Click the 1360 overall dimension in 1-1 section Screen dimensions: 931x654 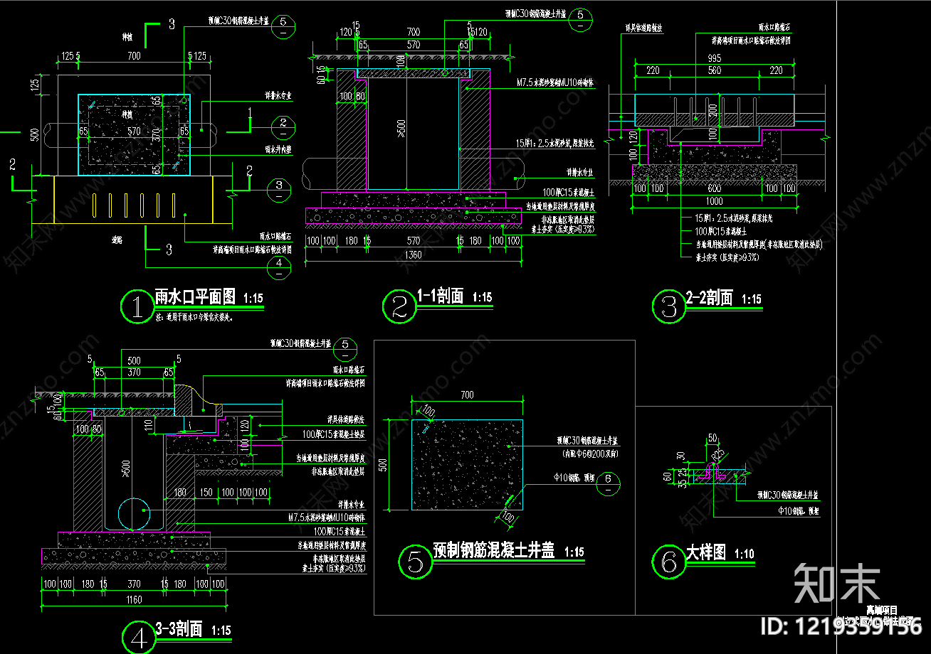coord(413,254)
